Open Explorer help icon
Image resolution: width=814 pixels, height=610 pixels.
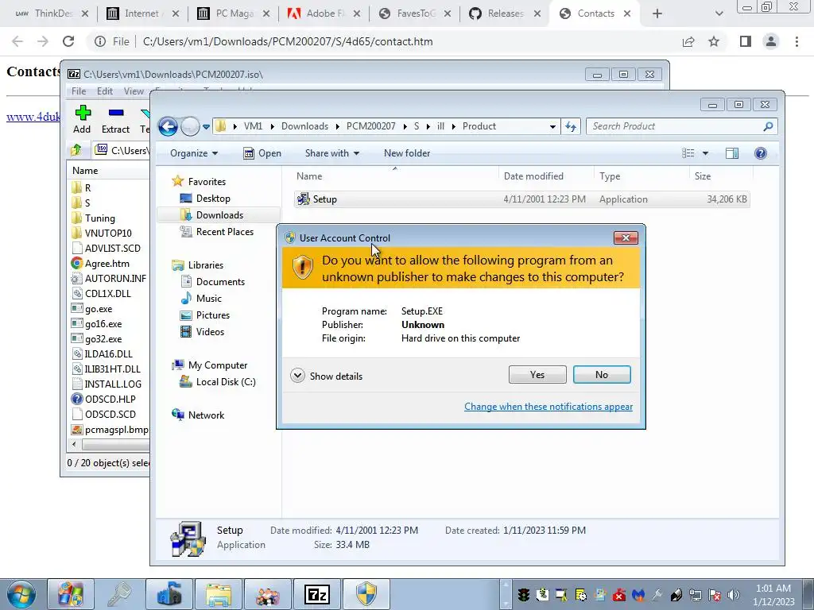click(x=761, y=153)
